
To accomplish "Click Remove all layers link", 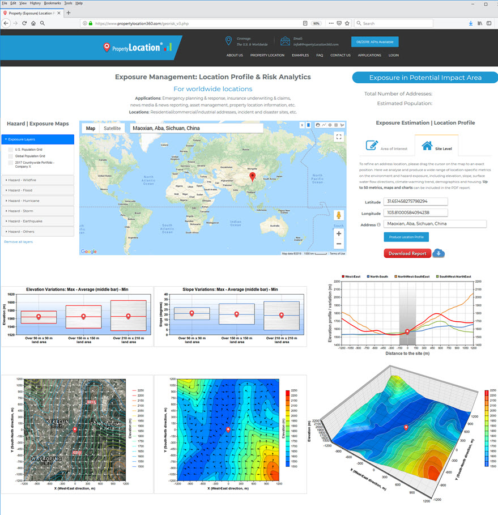I will pyautogui.click(x=18, y=242).
